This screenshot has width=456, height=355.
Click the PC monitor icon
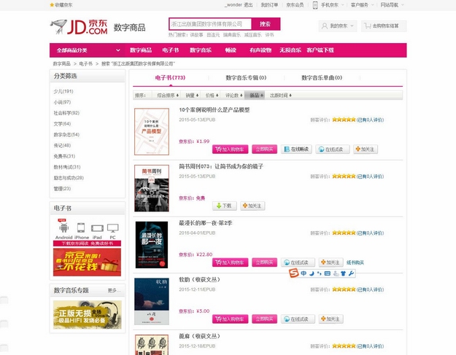click(112, 228)
